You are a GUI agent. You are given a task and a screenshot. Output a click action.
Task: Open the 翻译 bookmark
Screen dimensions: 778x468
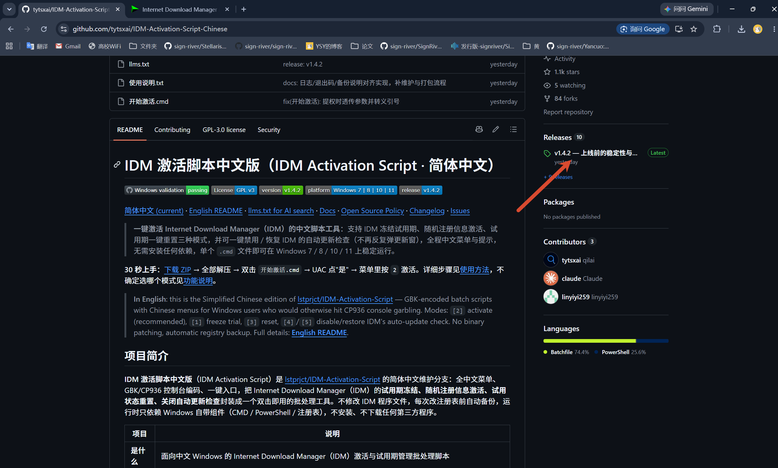pos(37,46)
